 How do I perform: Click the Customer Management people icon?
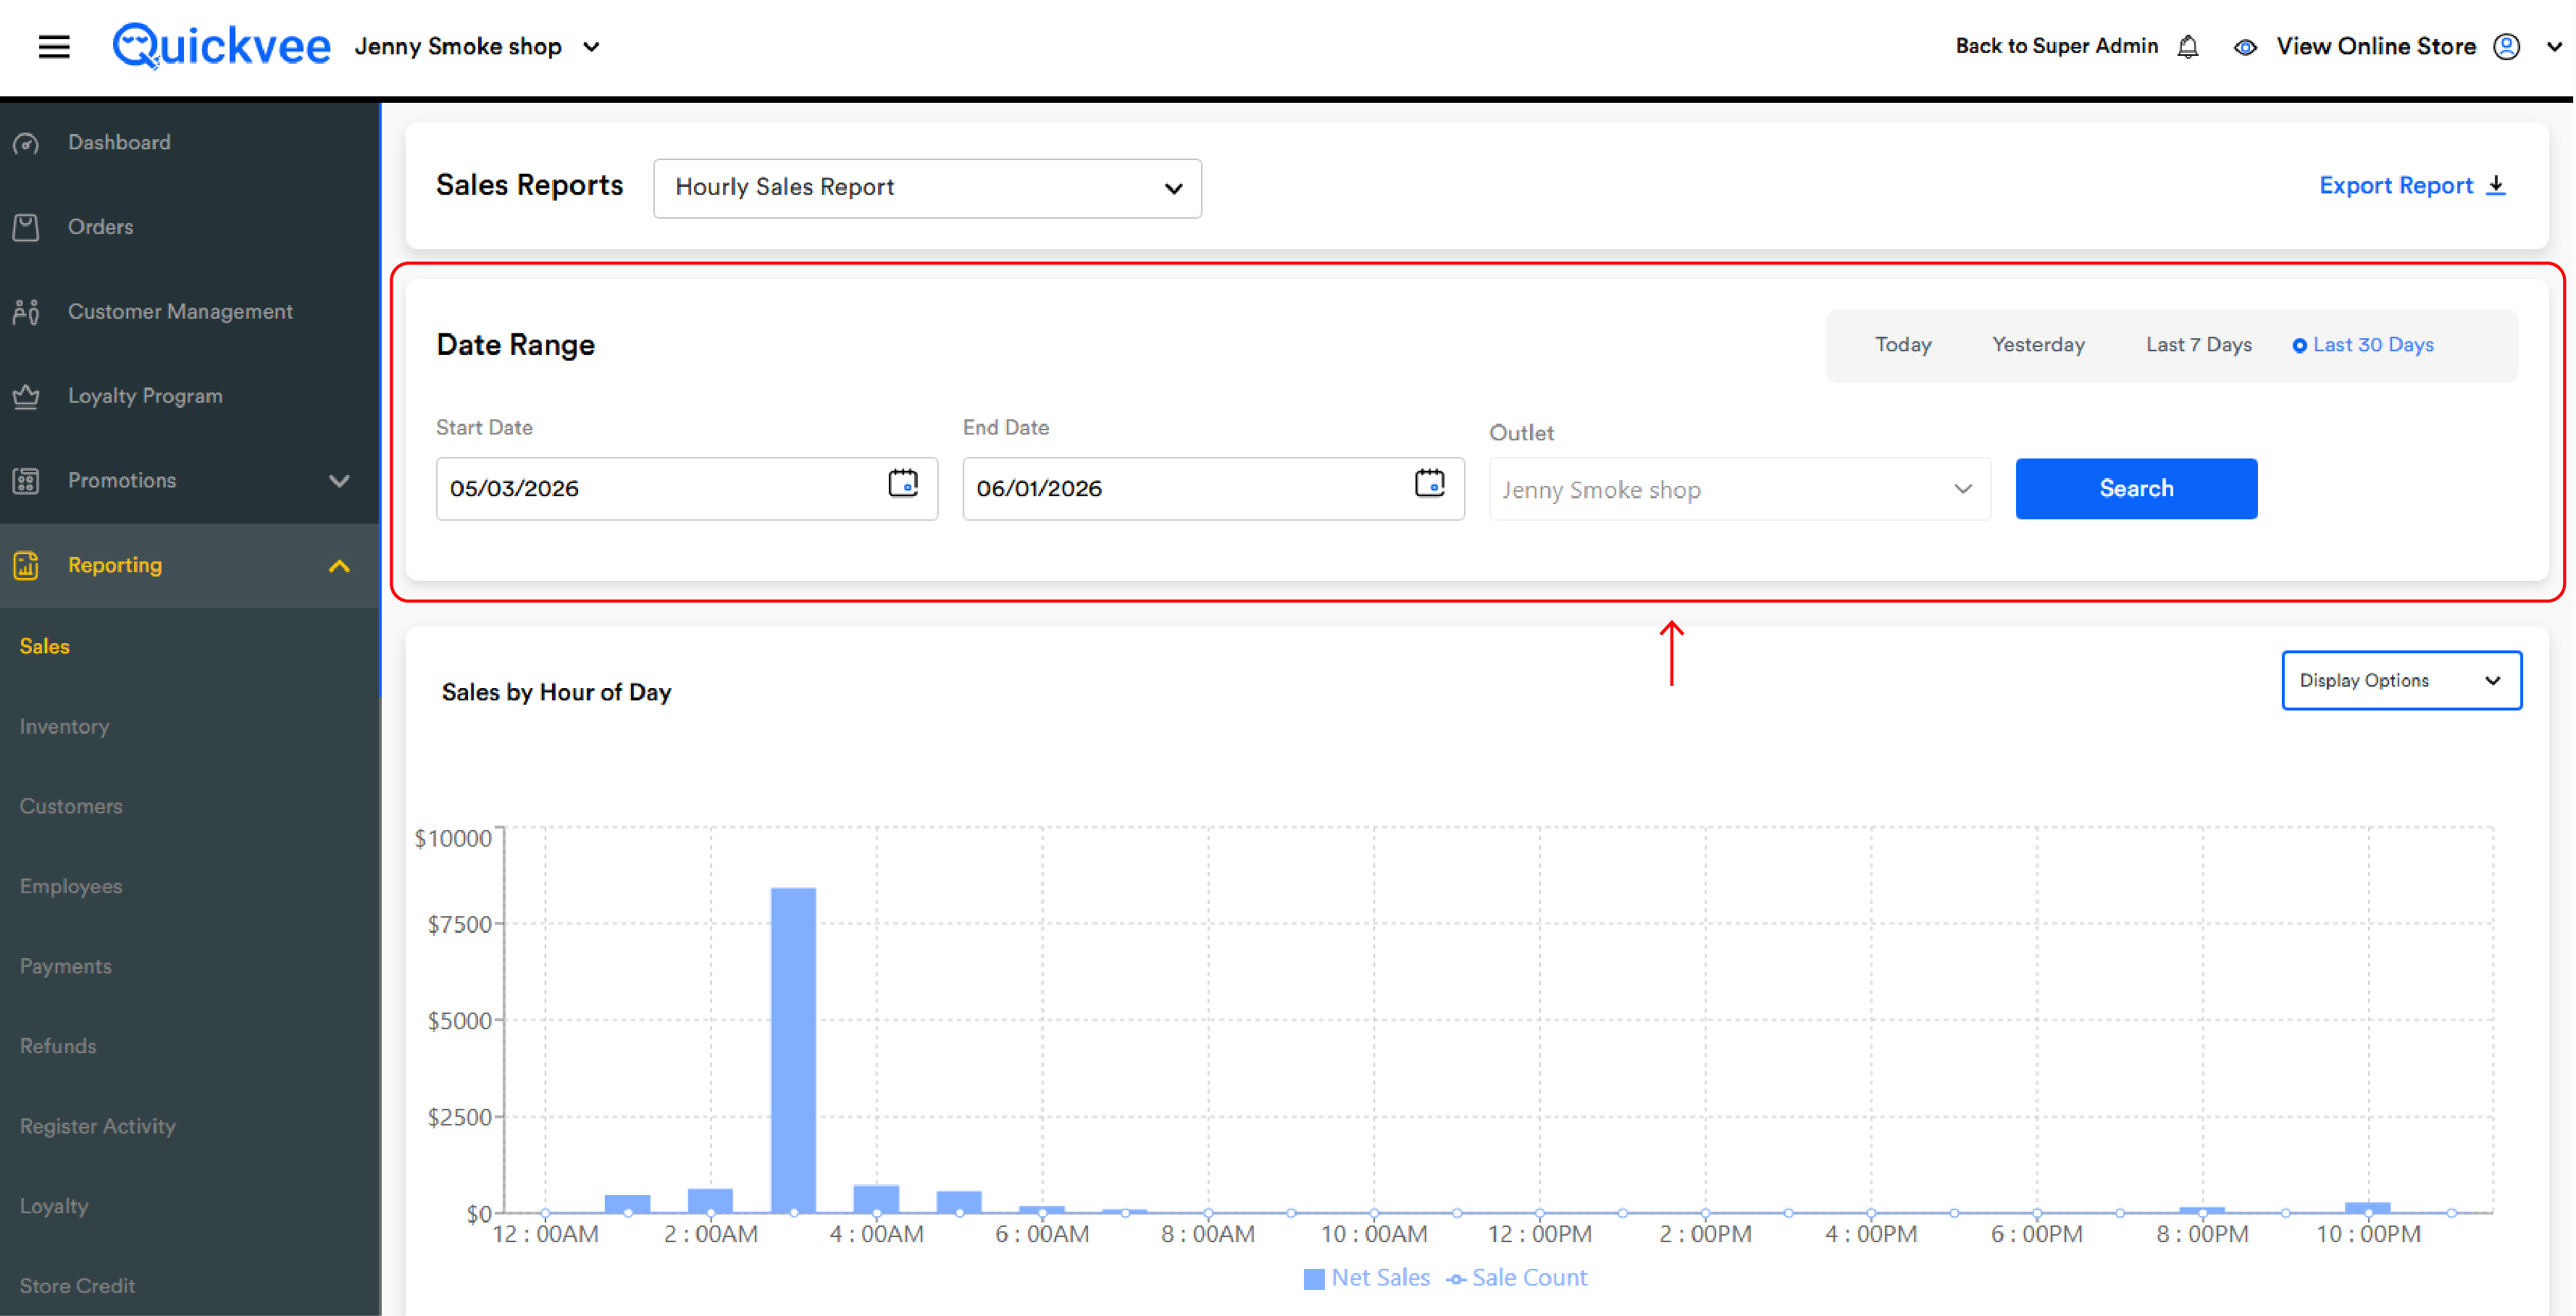point(26,312)
